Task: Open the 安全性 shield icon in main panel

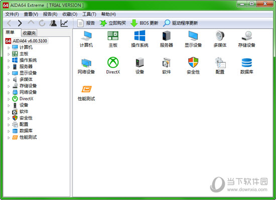Action: [x=193, y=62]
